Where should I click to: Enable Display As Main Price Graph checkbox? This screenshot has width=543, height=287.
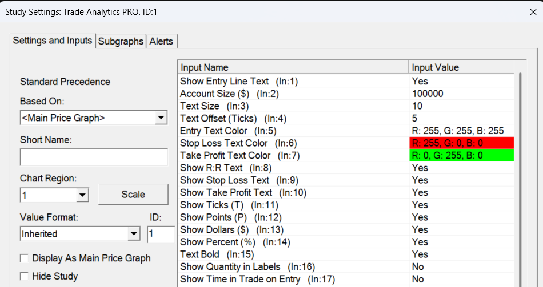point(25,258)
